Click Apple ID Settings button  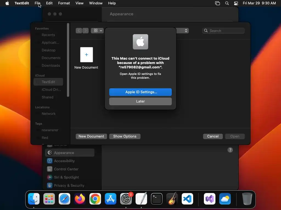[x=140, y=92]
